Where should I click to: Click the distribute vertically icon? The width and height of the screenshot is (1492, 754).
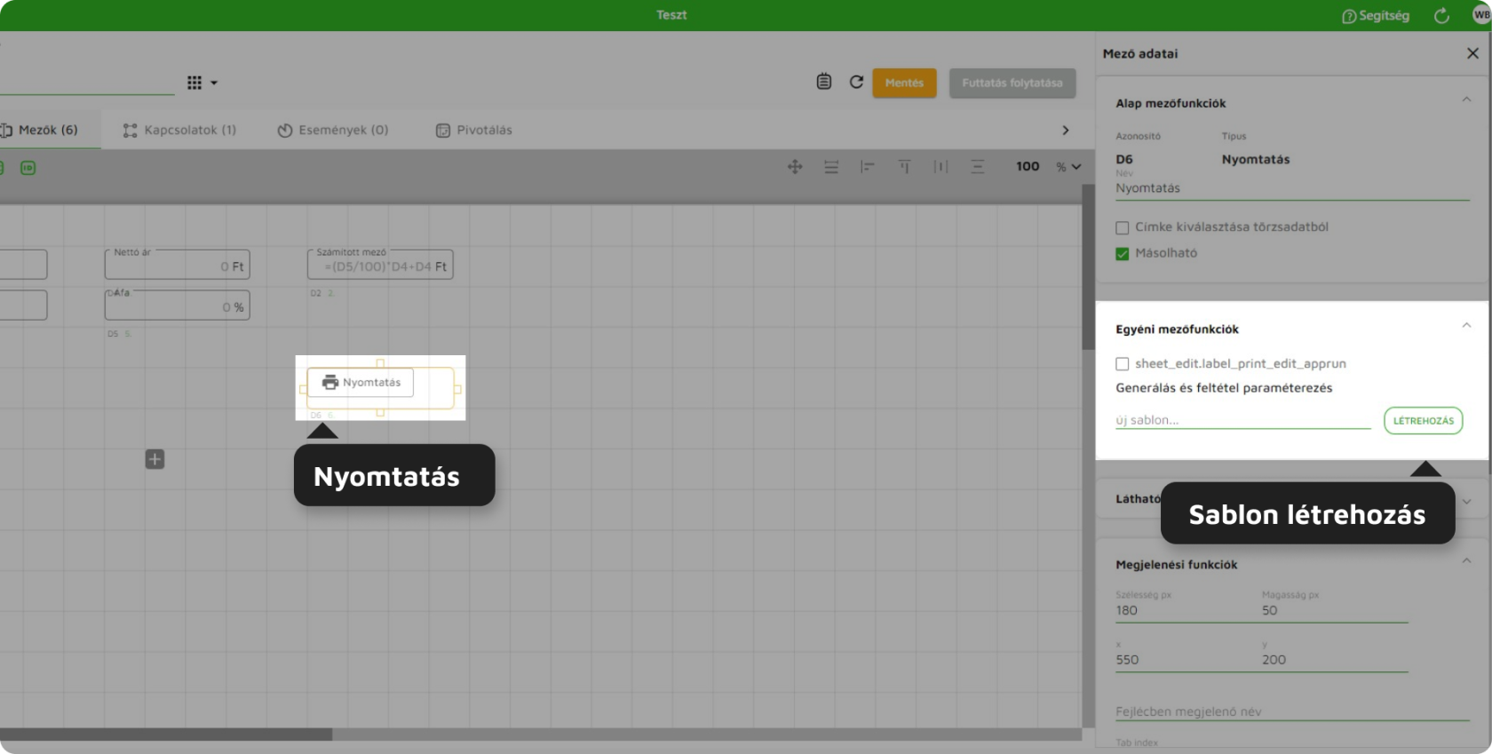(x=977, y=166)
